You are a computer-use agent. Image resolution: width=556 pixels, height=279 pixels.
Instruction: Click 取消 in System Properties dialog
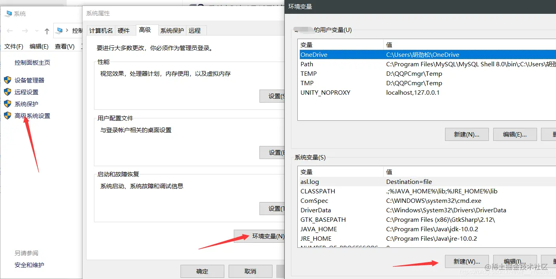(250, 271)
